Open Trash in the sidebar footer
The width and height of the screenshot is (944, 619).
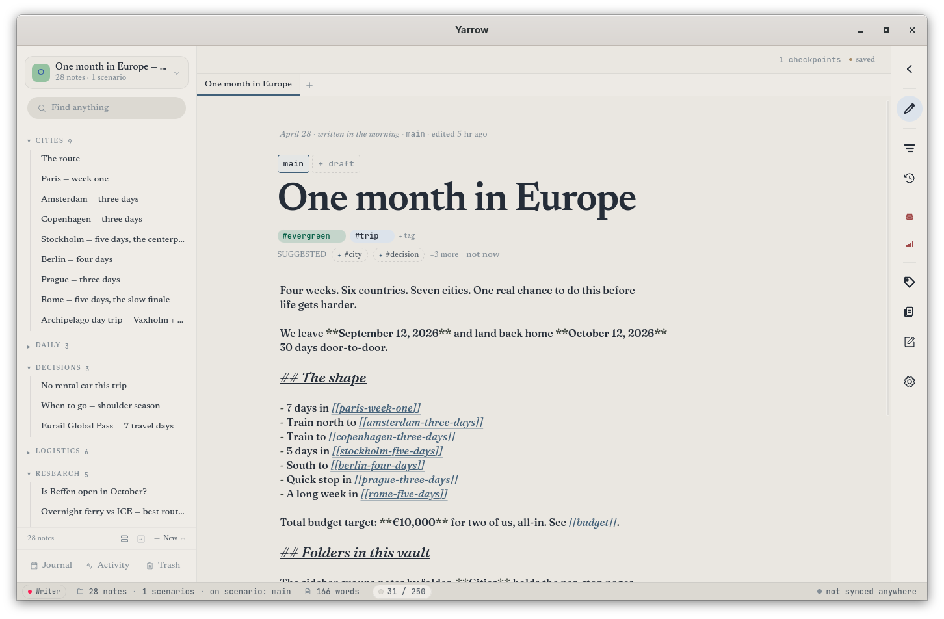(x=163, y=565)
